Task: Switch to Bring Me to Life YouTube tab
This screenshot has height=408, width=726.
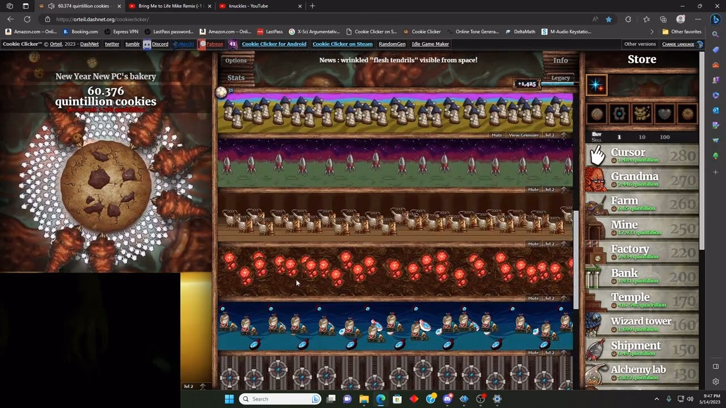Action: pos(169,6)
